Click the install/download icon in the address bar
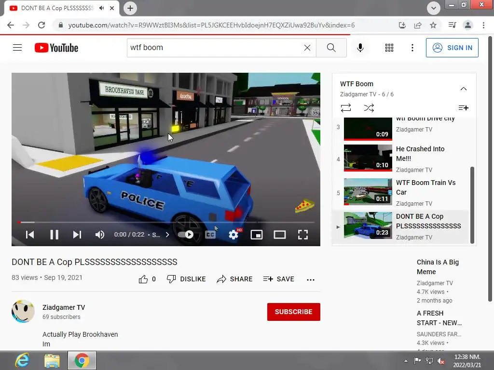 [402, 25]
